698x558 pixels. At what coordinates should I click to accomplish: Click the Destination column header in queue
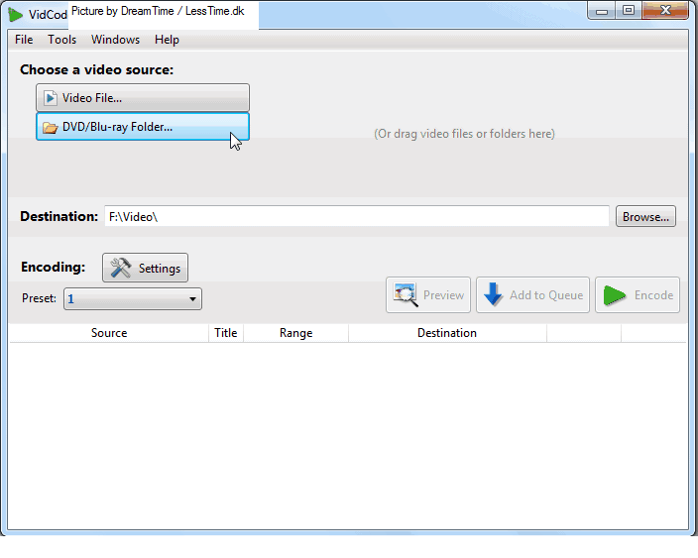[447, 333]
